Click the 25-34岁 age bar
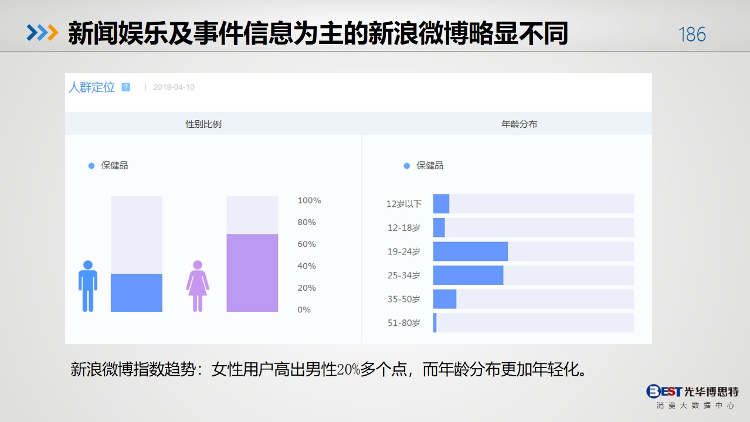 tap(468, 275)
